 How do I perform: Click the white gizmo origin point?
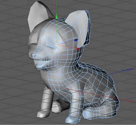(57, 45)
